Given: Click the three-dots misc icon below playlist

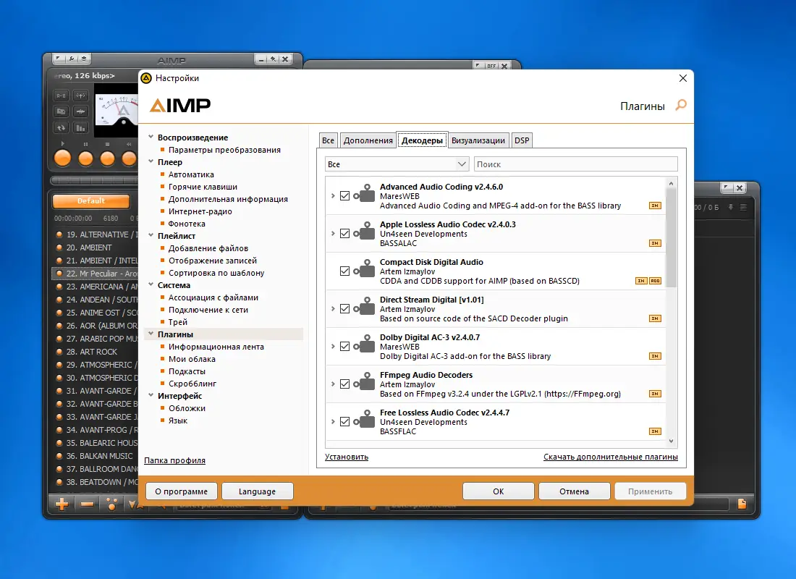Looking at the screenshot, I should pos(111,504).
